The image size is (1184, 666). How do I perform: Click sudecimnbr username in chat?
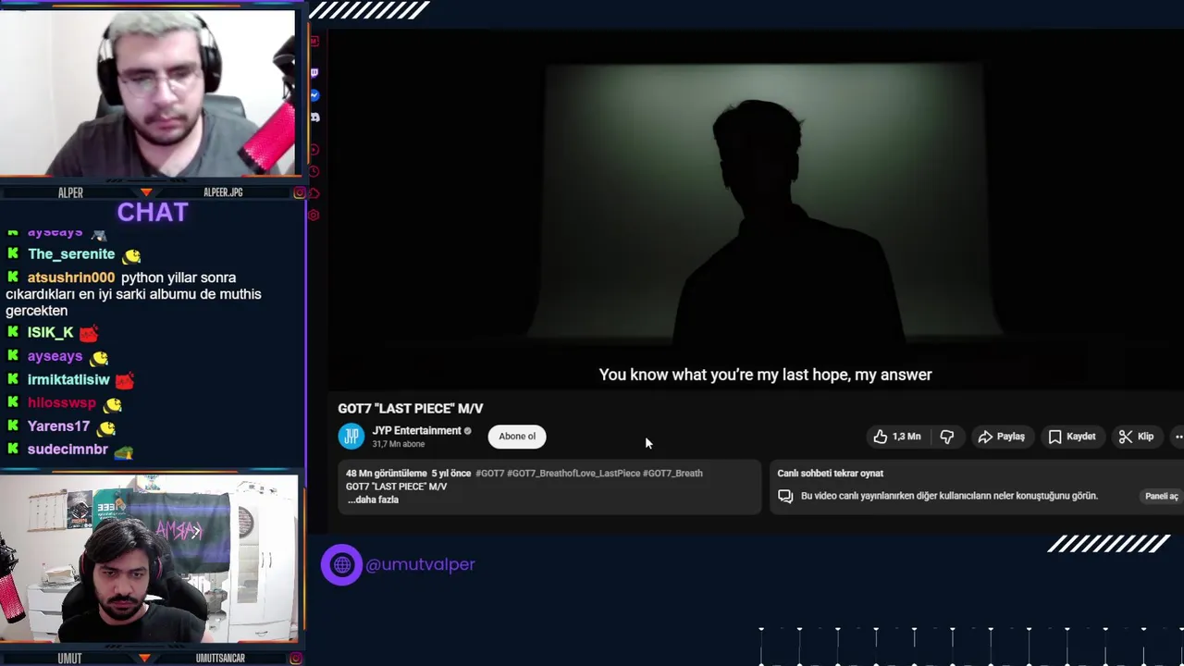pos(68,450)
